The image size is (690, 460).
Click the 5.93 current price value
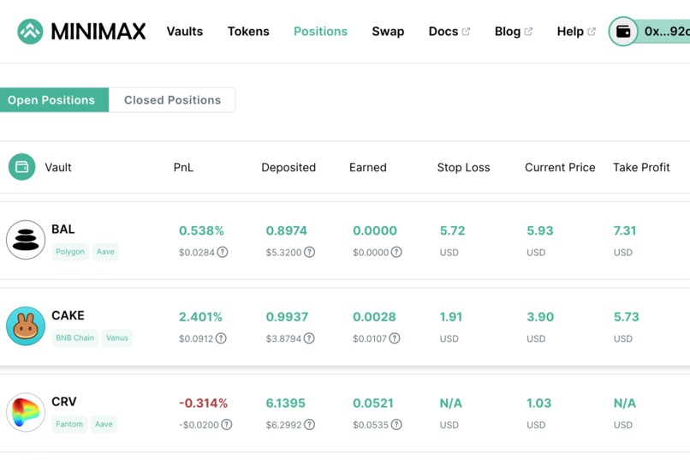point(540,230)
